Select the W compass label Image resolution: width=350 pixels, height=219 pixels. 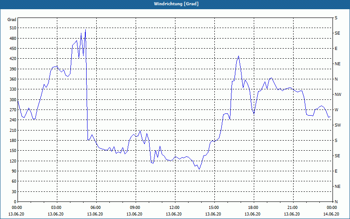336,110
